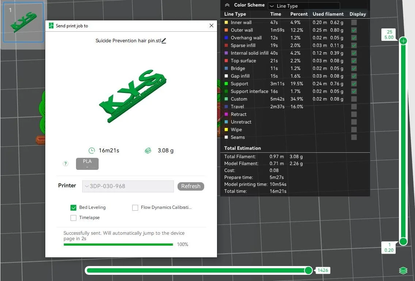The image size is (415, 281).
Task: Select the PLA filament chip
Action: 87,164
